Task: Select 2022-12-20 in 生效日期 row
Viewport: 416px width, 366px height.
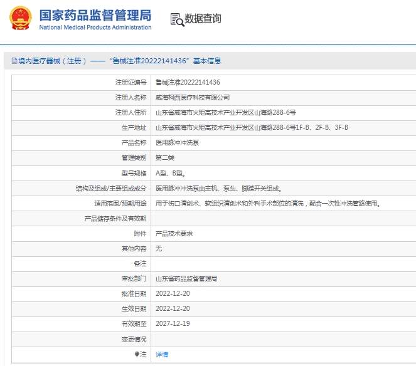Action: (x=173, y=309)
